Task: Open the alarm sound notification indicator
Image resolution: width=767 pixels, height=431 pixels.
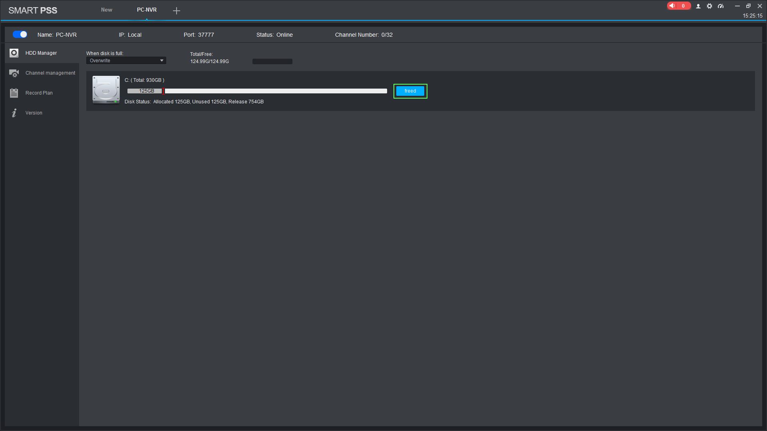Action: tap(678, 6)
